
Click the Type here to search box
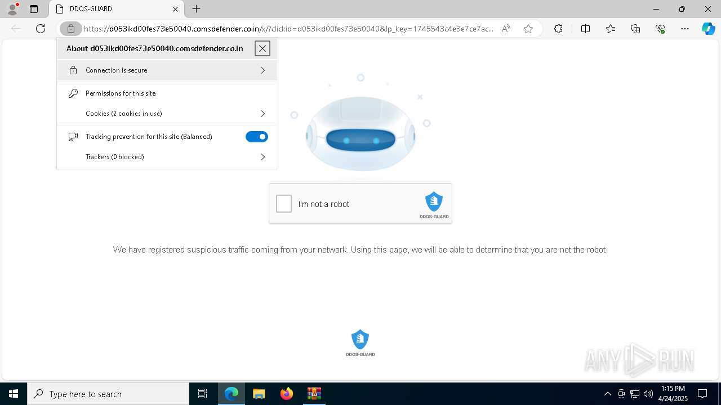(108, 394)
